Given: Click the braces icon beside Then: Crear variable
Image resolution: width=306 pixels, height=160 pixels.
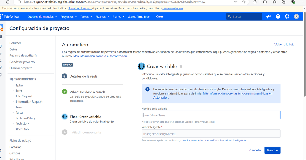Looking at the screenshot, I should click(x=65, y=117).
